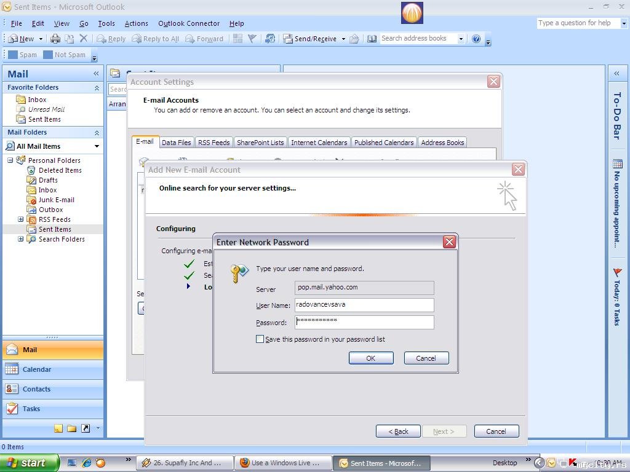
Task: Click the Show Desktop quick launch icon
Action: pyautogui.click(x=72, y=463)
